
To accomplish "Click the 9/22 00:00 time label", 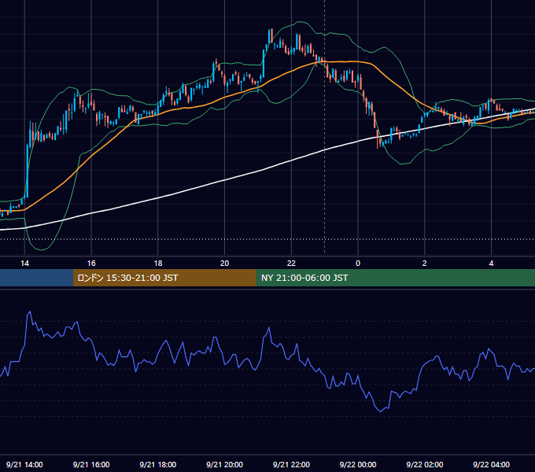I will tap(358, 464).
